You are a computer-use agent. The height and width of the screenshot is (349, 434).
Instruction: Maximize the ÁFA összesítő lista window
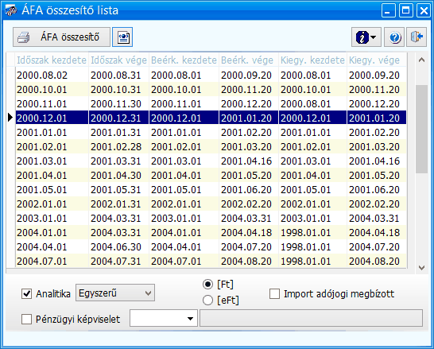(406, 10)
